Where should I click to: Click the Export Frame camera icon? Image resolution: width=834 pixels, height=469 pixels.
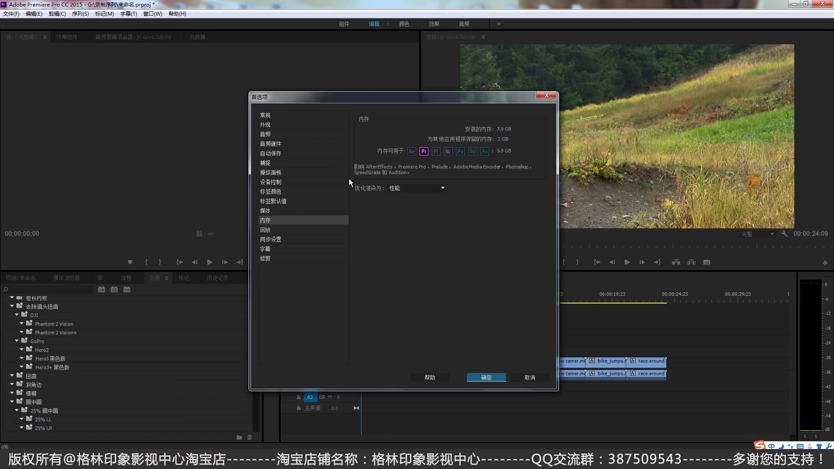coord(707,262)
